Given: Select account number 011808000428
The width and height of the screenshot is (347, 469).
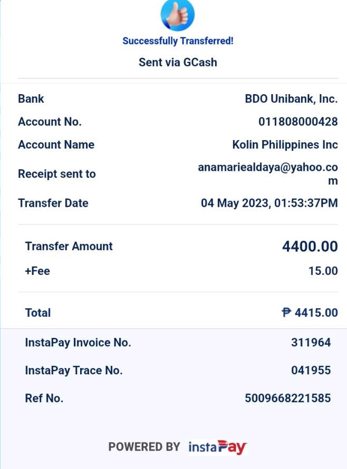Looking at the screenshot, I should [298, 122].
